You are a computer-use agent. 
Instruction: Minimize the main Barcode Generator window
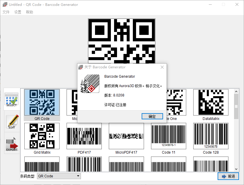[210, 4]
